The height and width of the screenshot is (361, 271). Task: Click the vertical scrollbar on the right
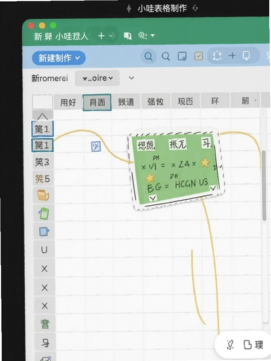click(264, 185)
